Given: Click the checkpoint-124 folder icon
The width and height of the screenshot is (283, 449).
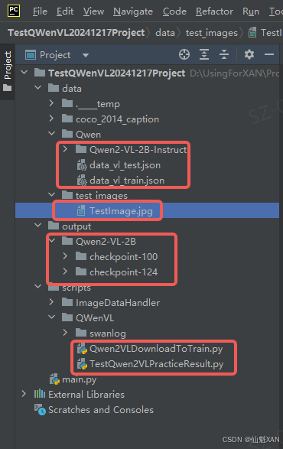Looking at the screenshot, I should click(81, 272).
